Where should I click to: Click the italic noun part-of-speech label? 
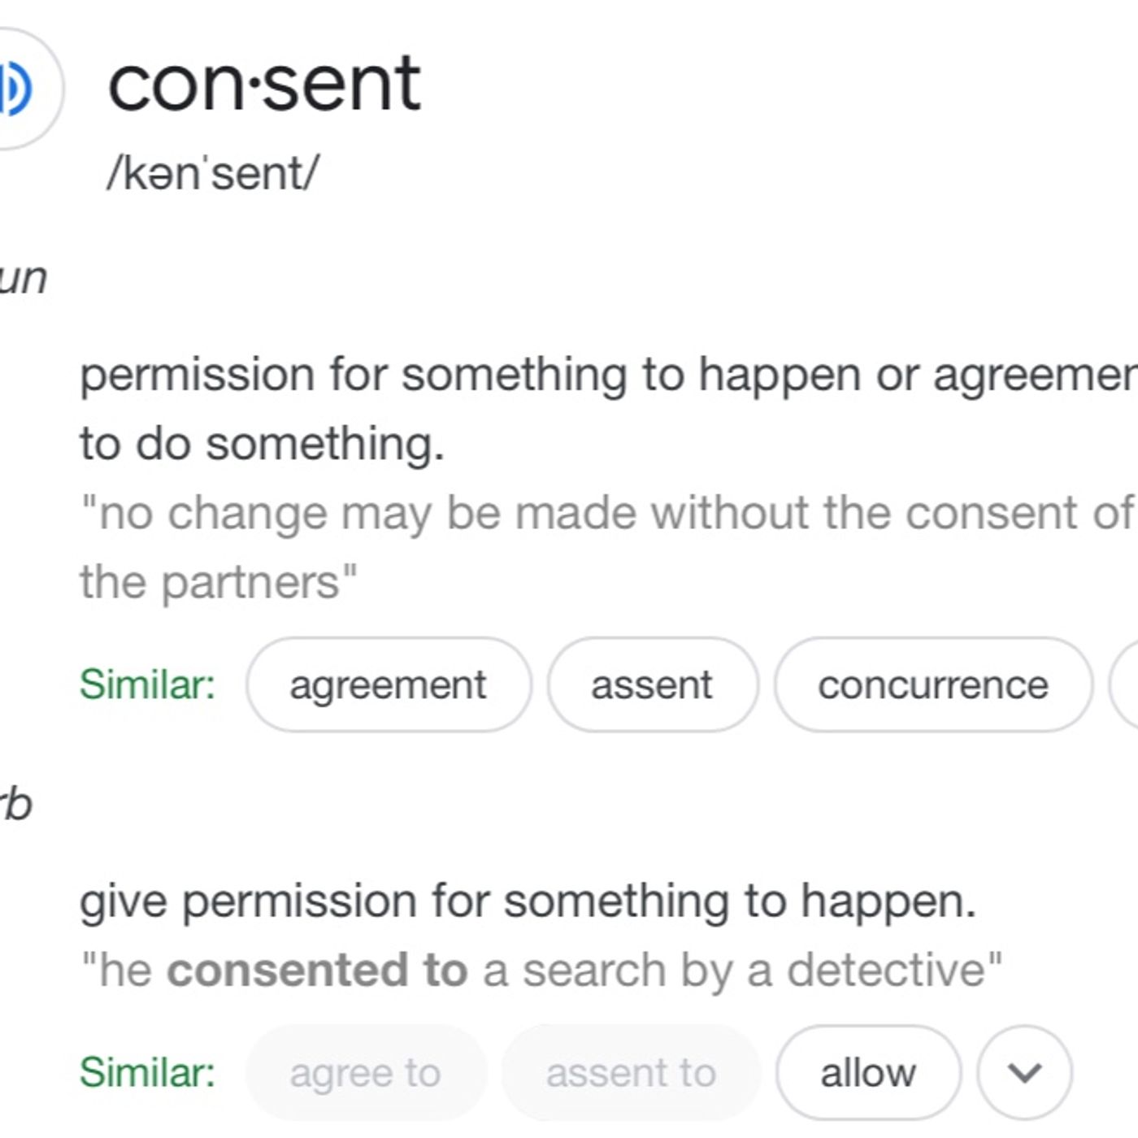pos(23,279)
